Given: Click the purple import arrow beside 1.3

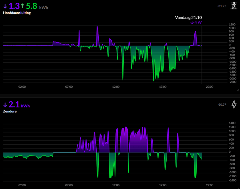Looking at the screenshot, I should pyautogui.click(x=5, y=6).
